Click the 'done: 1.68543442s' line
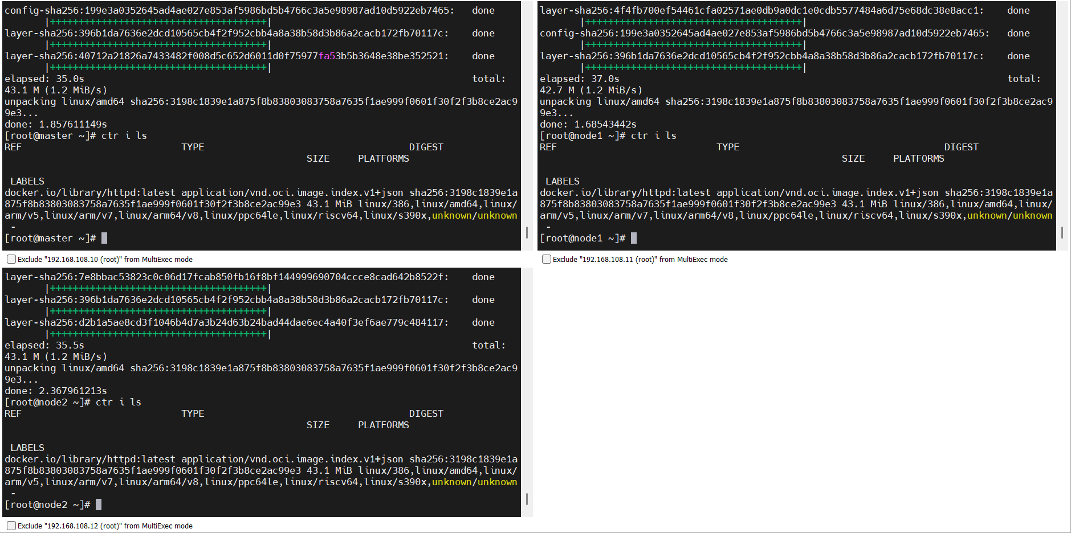Image resolution: width=1071 pixels, height=533 pixels. click(588, 124)
